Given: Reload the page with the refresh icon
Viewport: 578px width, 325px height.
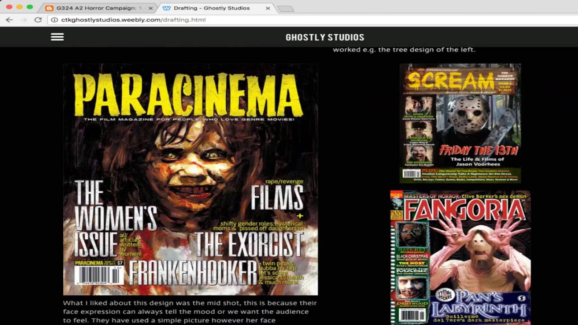Looking at the screenshot, I should pos(38,20).
